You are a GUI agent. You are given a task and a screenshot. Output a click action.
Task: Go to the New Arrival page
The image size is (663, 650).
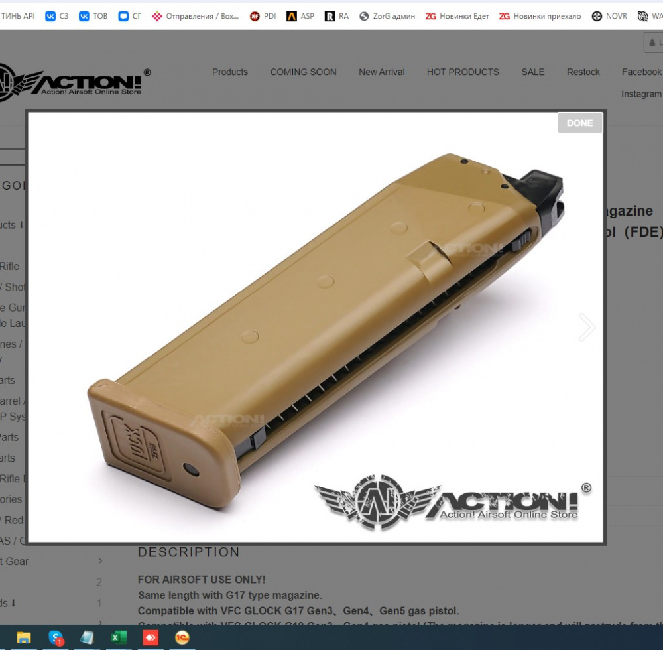(381, 72)
